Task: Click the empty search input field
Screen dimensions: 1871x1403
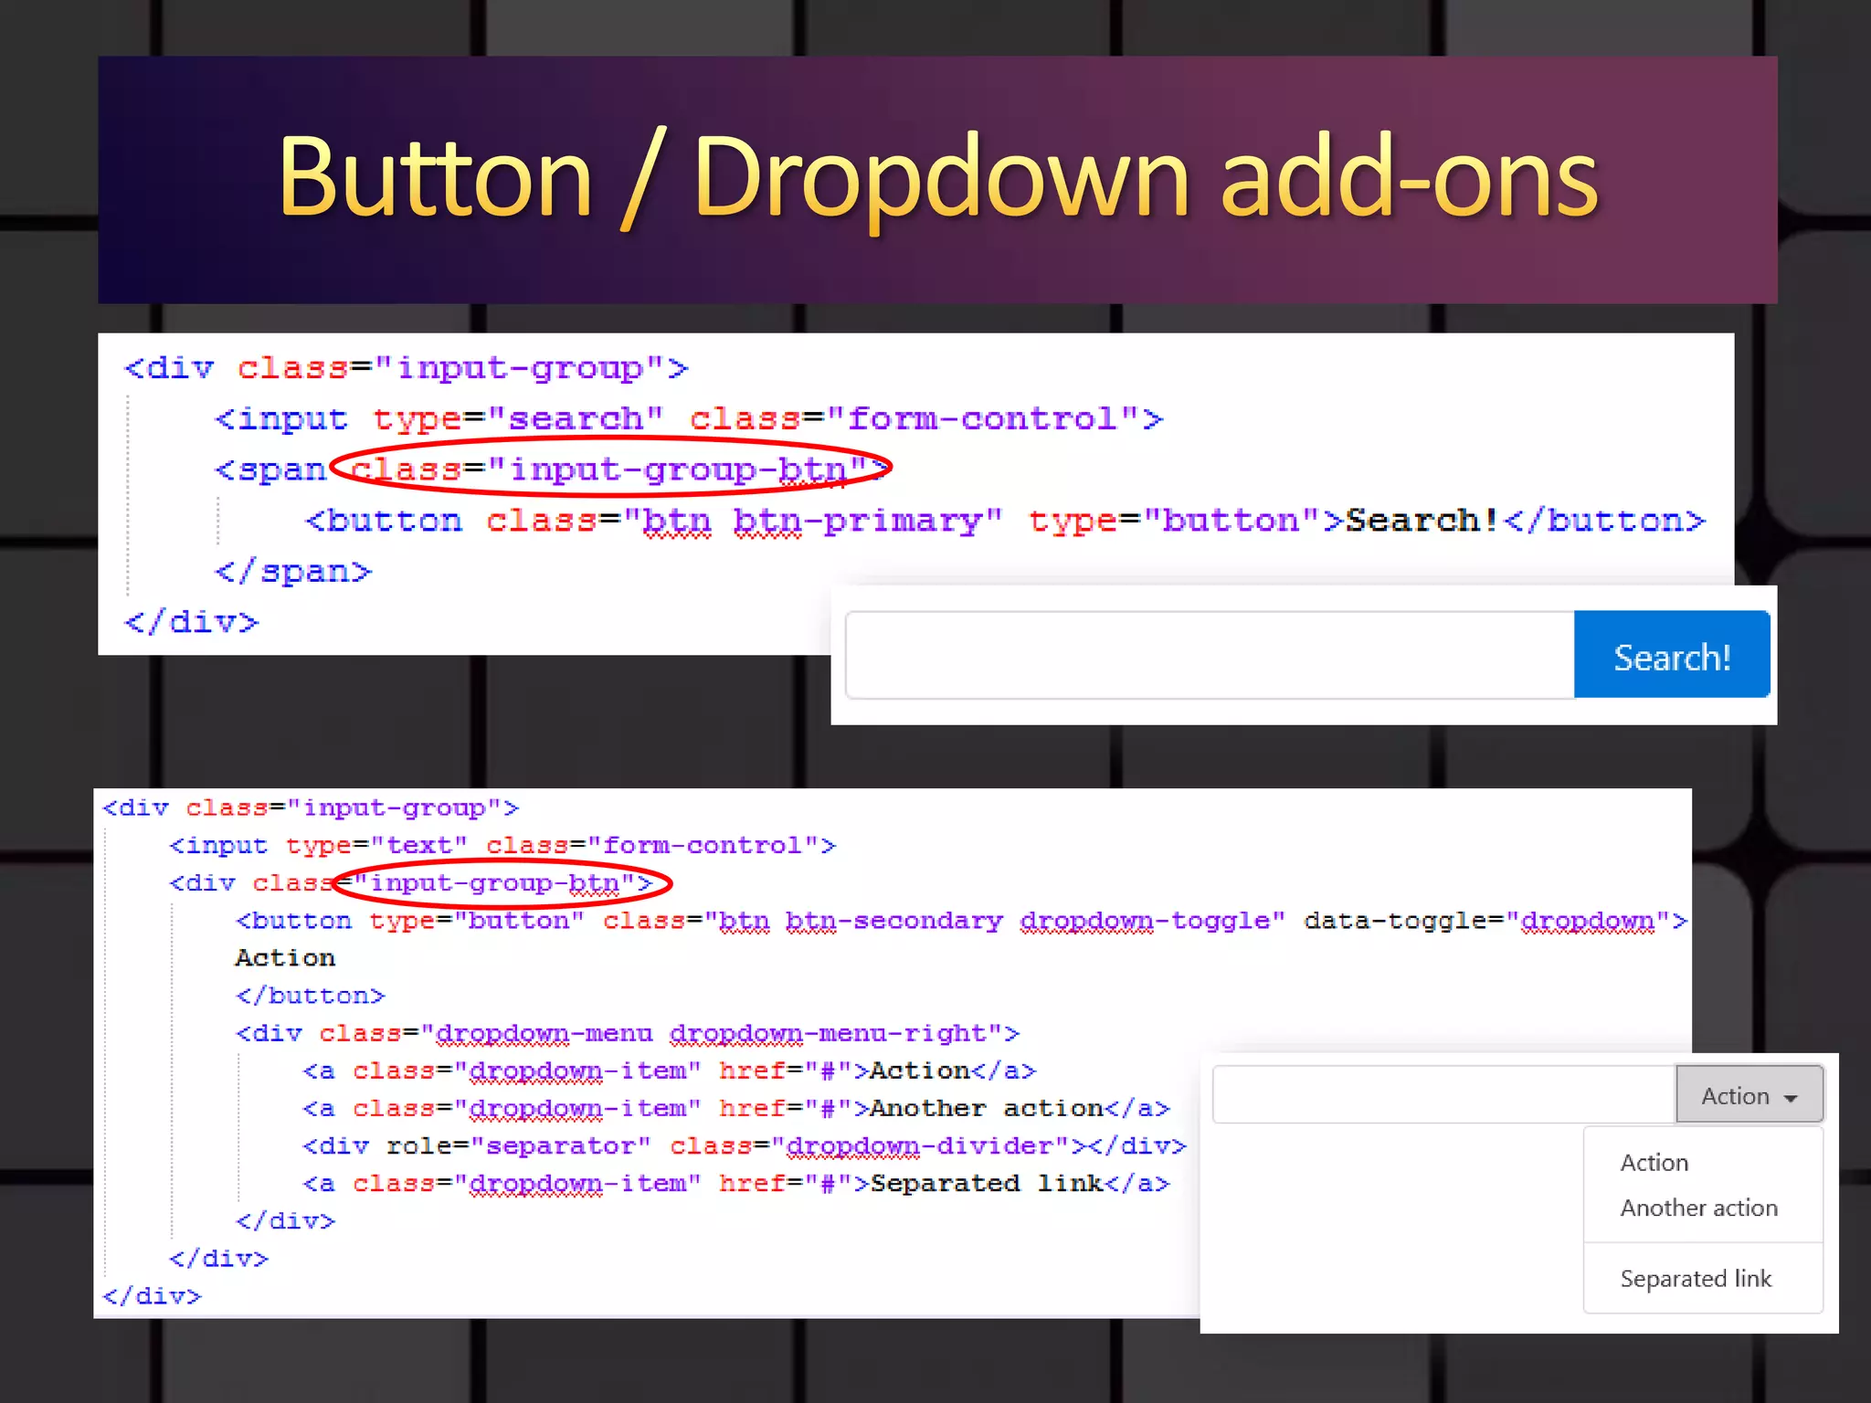Action: (x=1208, y=656)
